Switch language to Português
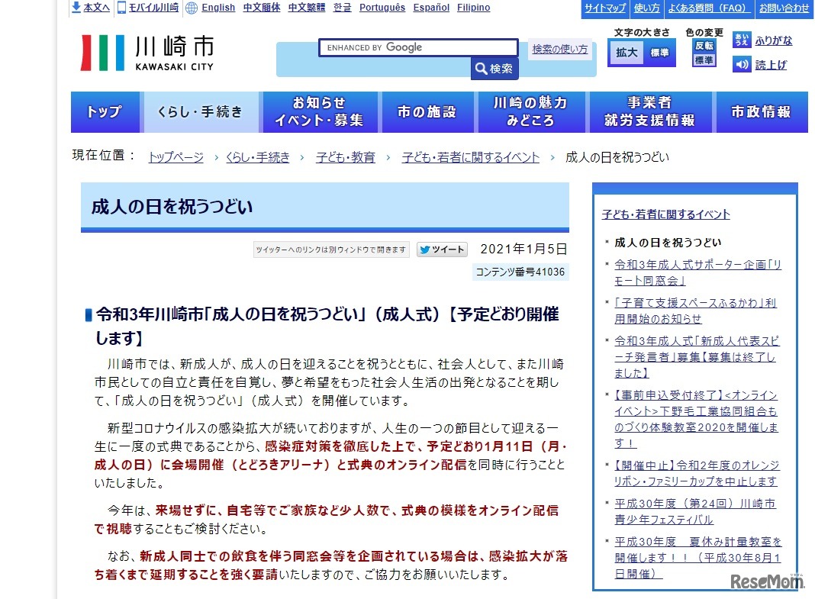 click(382, 8)
